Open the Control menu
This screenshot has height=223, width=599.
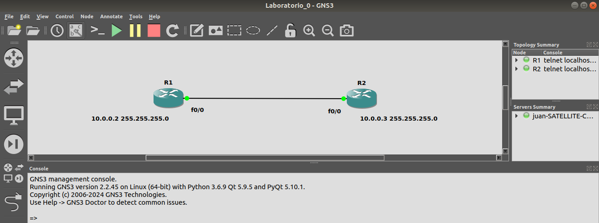(64, 16)
